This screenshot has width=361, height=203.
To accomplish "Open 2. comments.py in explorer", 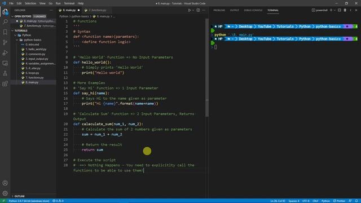I will pyautogui.click(x=35, y=54).
